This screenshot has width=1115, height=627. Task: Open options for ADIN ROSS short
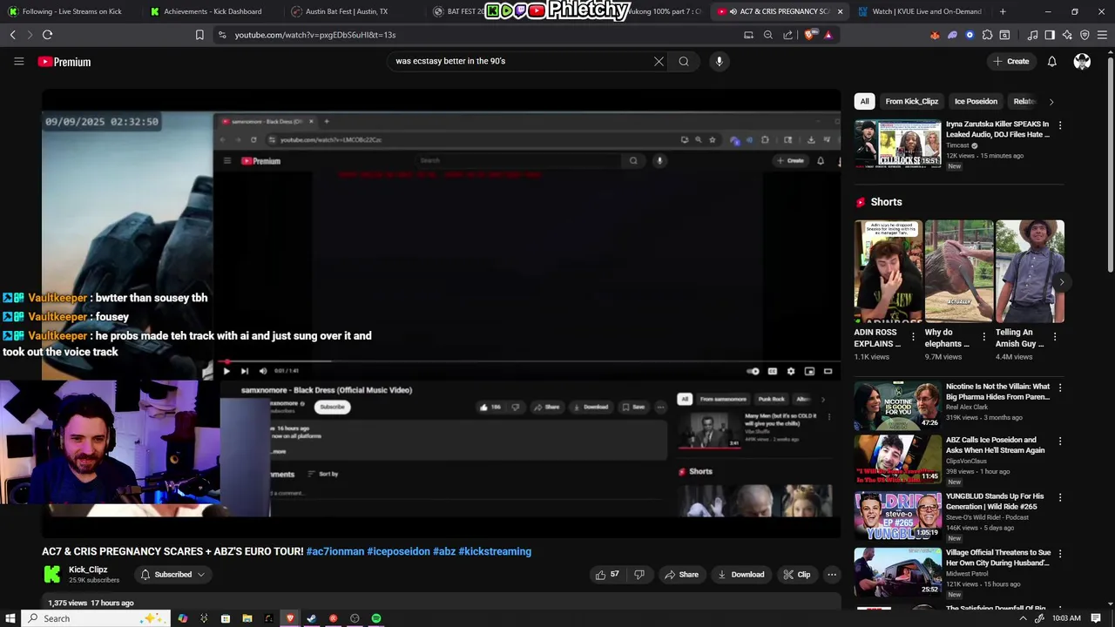pyautogui.click(x=913, y=336)
